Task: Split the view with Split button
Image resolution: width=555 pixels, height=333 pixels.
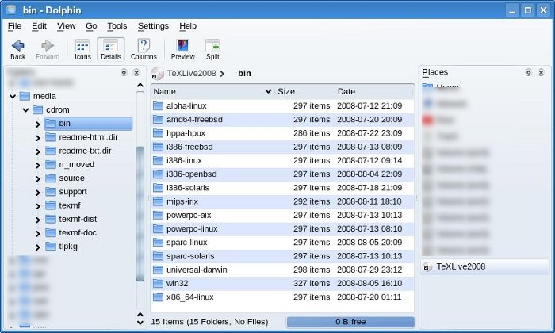Action: [212, 49]
